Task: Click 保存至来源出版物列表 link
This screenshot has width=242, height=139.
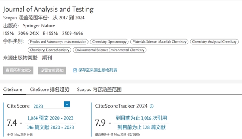Action: coord(98,70)
